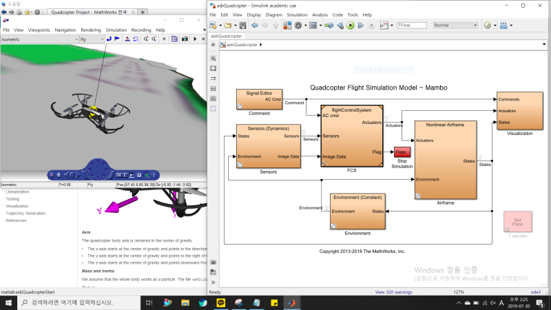Image resolution: width=551 pixels, height=310 pixels.
Task: Click the Build Model icon in Simulink toolbar
Action: (x=503, y=25)
